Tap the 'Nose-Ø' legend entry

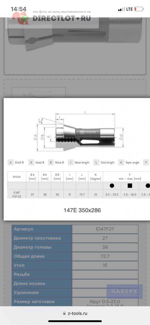pos(56,162)
